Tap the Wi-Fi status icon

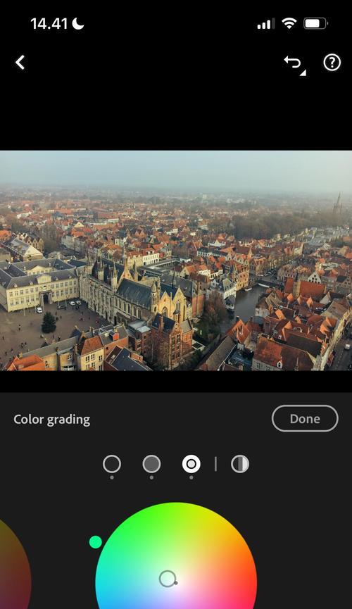click(289, 24)
